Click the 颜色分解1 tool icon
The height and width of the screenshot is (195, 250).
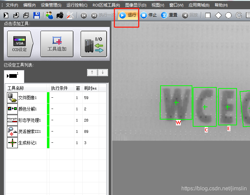click(x=12, y=109)
